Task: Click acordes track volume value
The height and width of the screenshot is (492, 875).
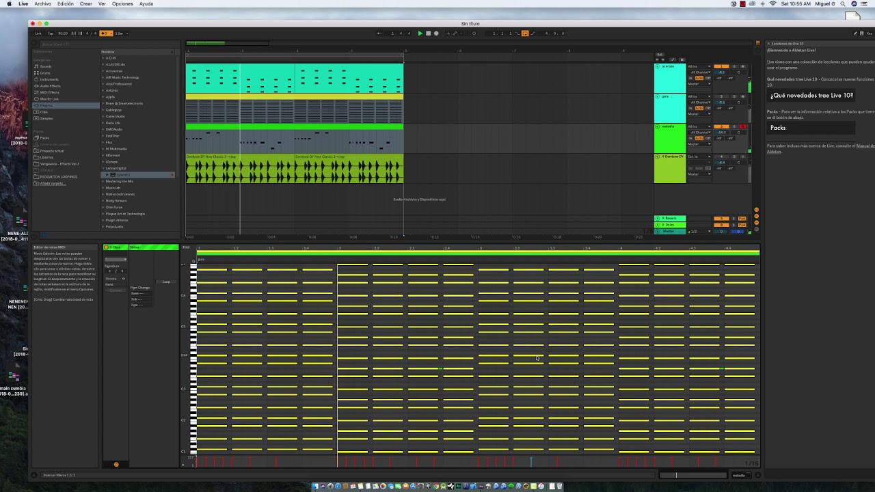Action: tap(721, 72)
